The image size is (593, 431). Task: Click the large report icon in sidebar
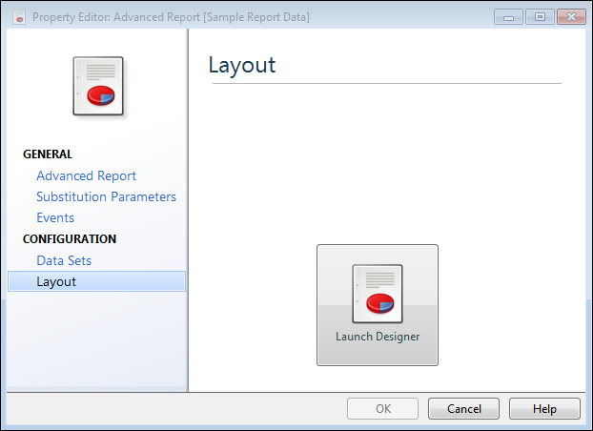[x=98, y=86]
